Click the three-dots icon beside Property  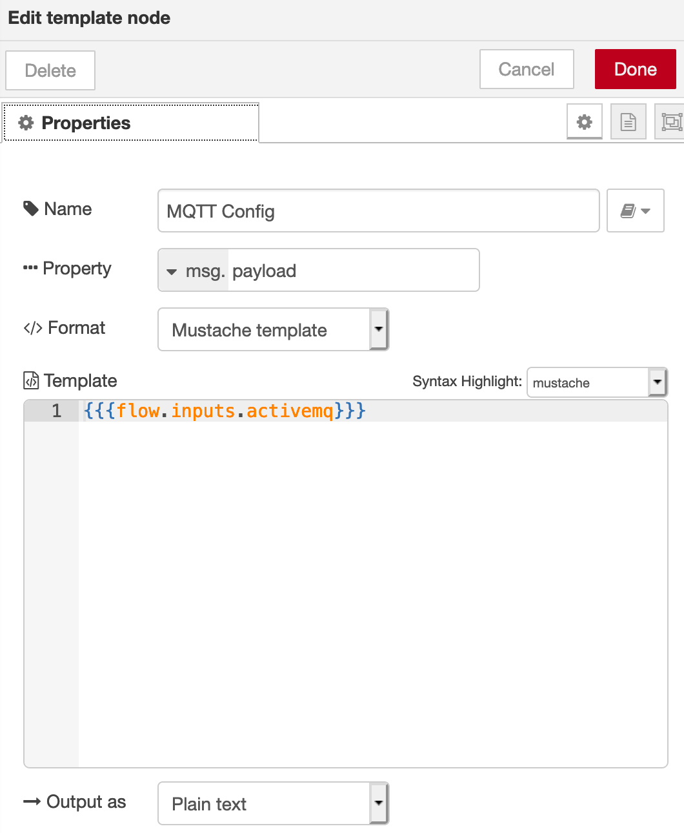click(30, 269)
